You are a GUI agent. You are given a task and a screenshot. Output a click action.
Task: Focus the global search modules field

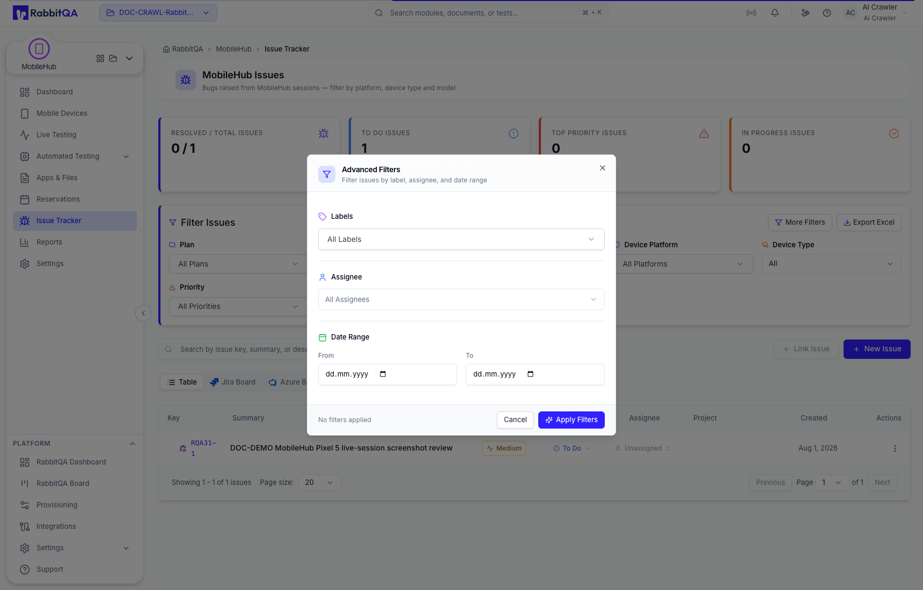[x=488, y=13]
